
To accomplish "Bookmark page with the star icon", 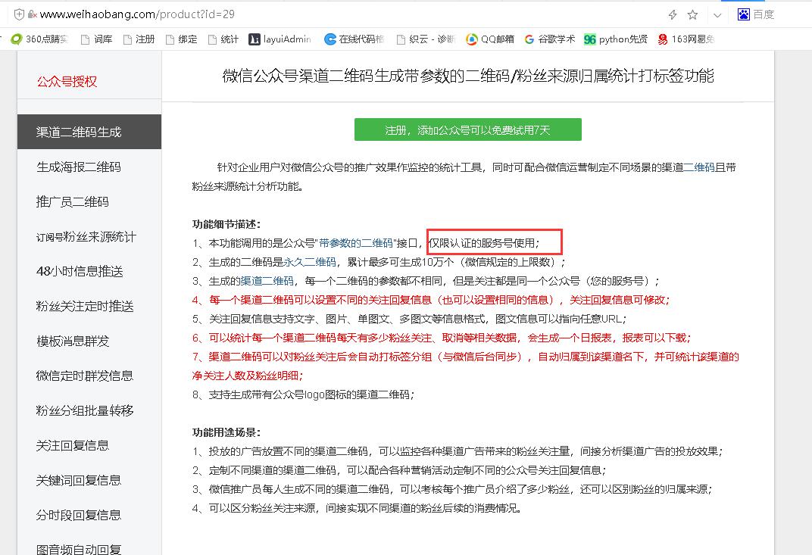I will coord(692,14).
